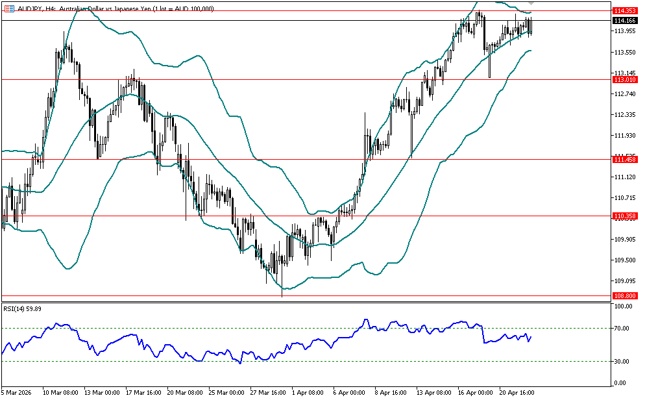Select the 111.458 red price label

coord(624,159)
